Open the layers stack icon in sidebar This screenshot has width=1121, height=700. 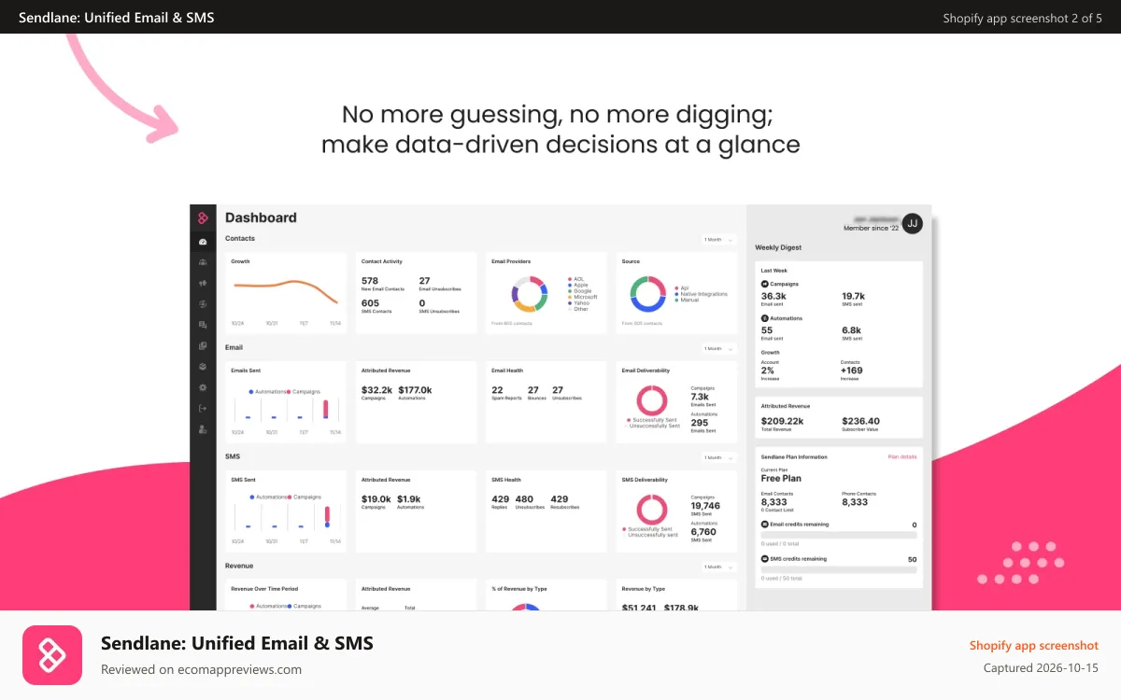pos(203,366)
